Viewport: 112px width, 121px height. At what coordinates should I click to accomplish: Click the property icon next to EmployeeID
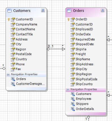73,29
